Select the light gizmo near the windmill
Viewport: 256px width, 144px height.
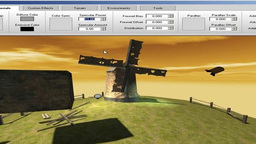[98, 96]
